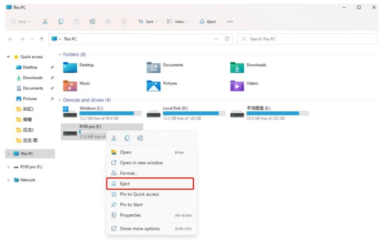Click the This PC address bar path

coord(70,39)
